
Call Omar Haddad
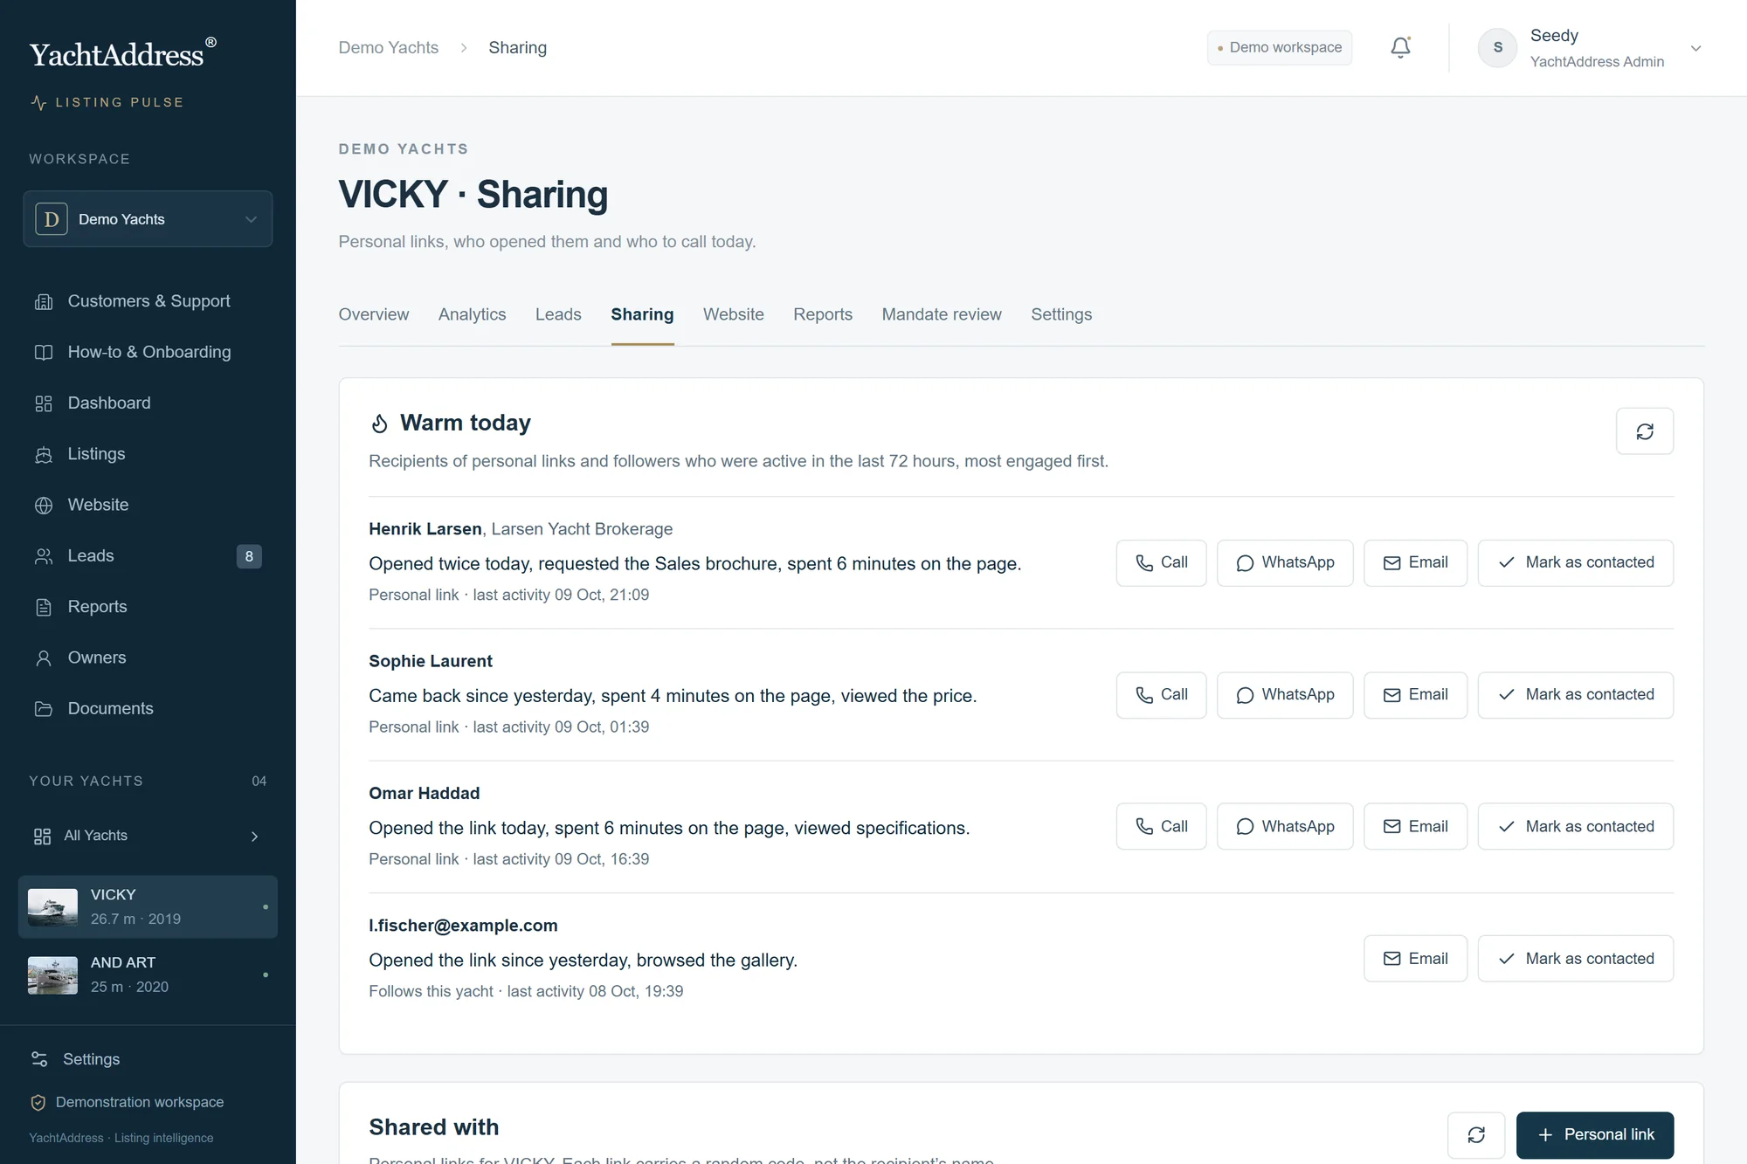(1161, 826)
